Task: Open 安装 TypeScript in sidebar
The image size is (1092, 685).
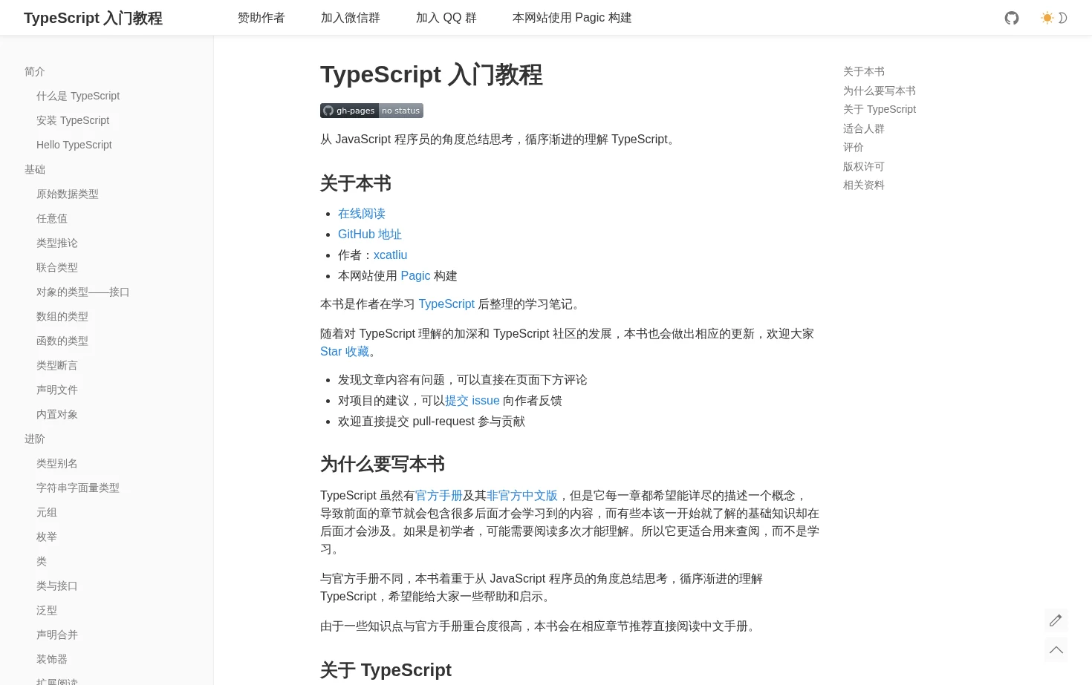Action: [73, 120]
